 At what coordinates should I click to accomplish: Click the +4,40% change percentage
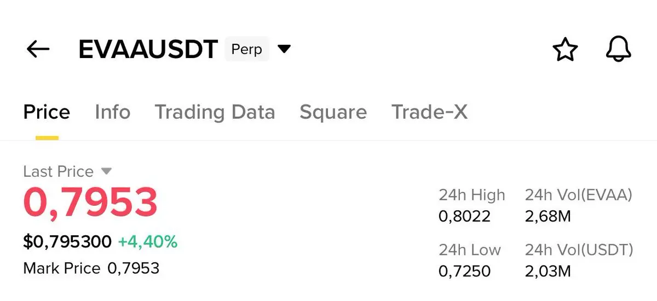point(148,241)
